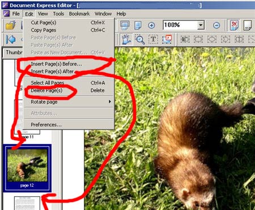Select the image snapshot selection tool
The width and height of the screenshot is (255, 210).
(167, 39)
